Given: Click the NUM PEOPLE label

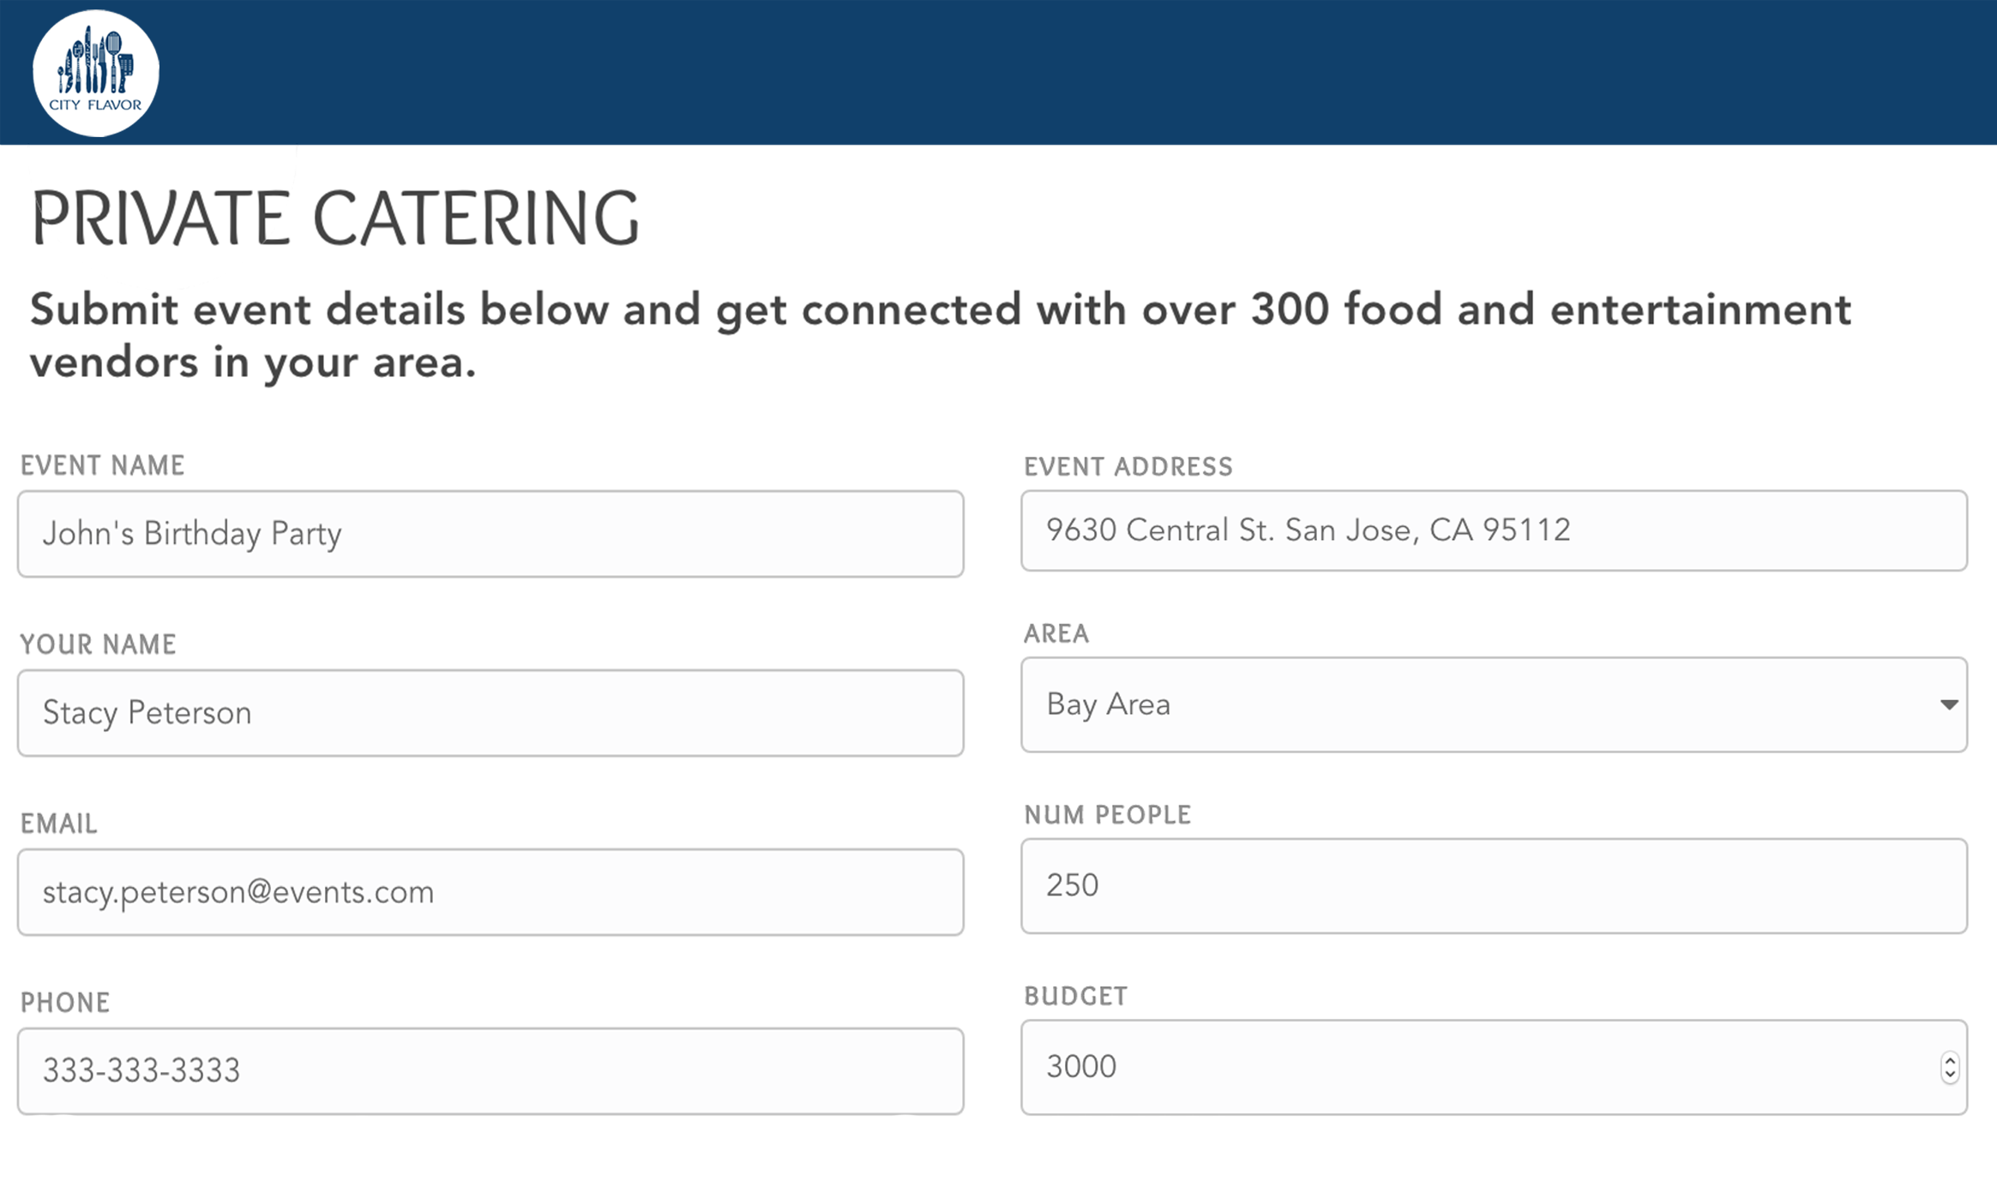Looking at the screenshot, I should coord(1108,815).
